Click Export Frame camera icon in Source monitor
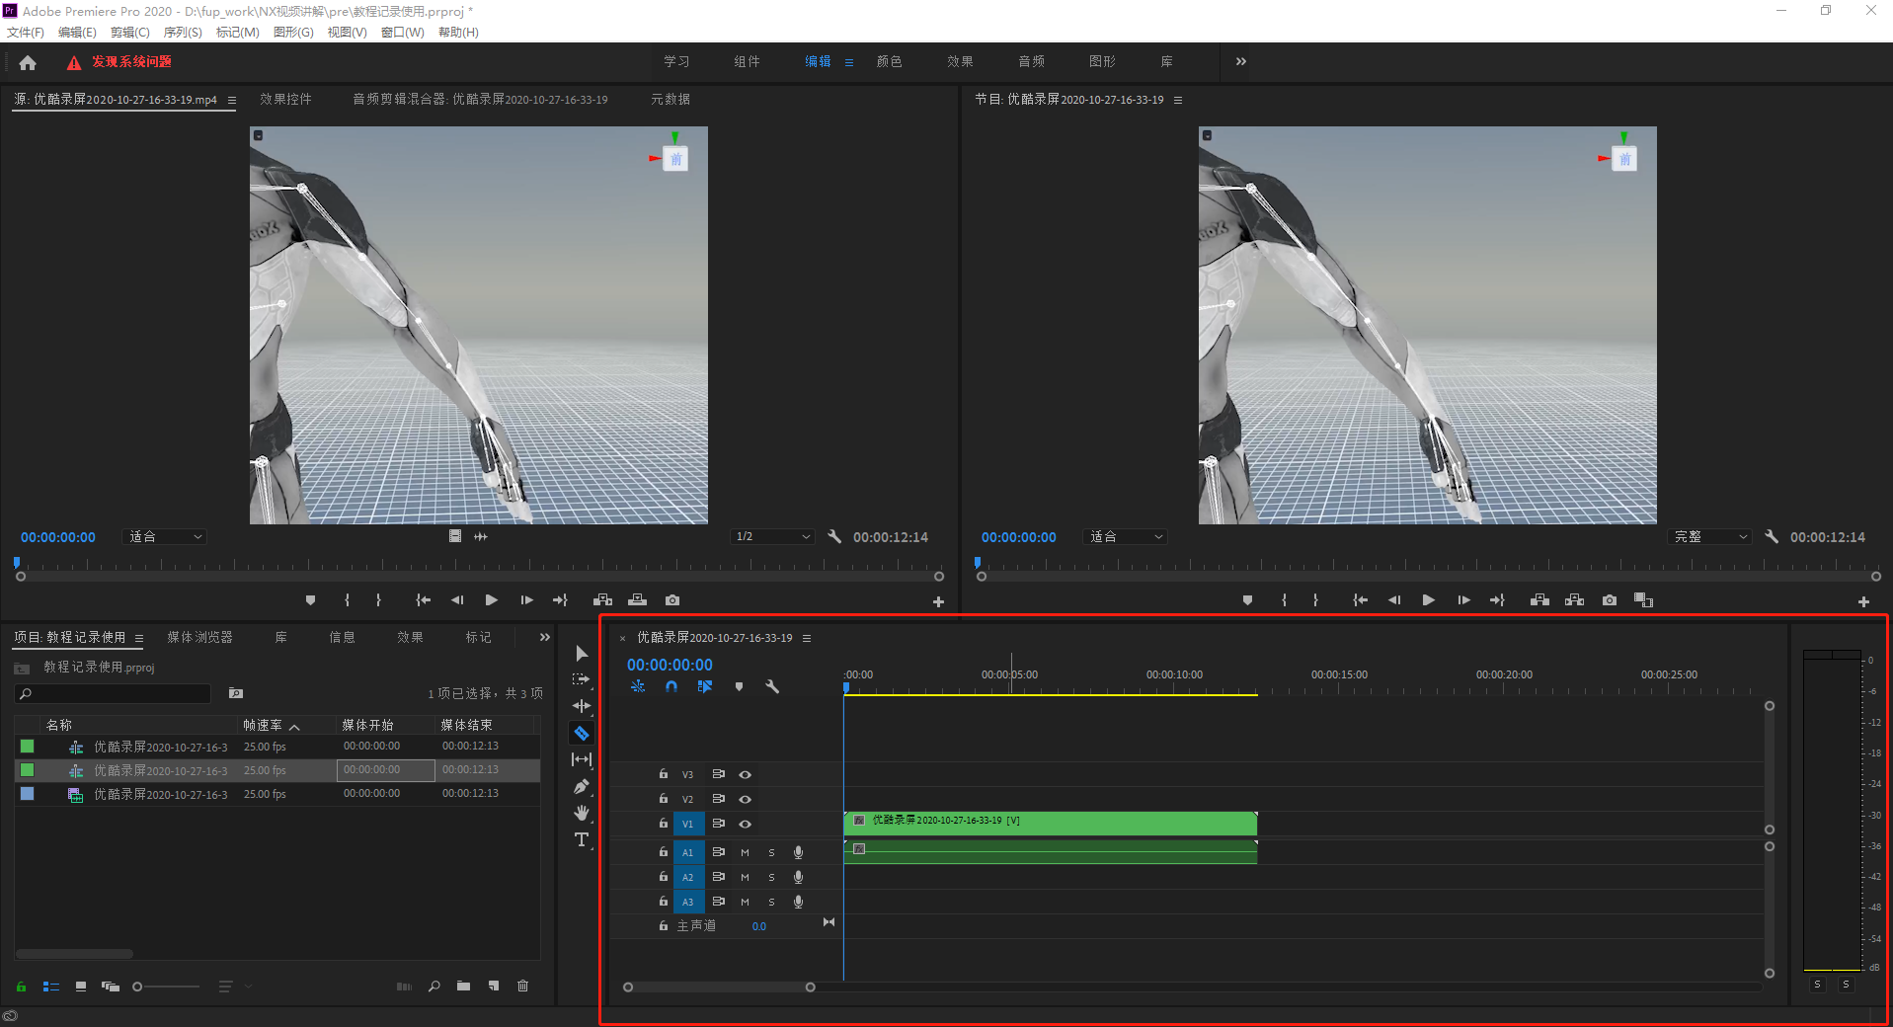This screenshot has width=1893, height=1027. click(x=672, y=600)
